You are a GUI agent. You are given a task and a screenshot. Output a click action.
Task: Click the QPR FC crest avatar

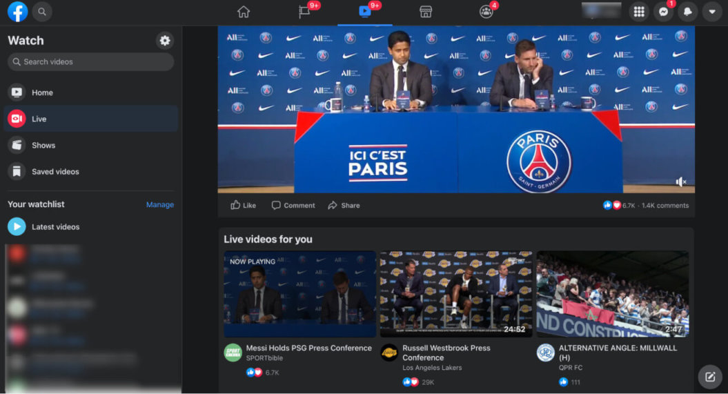coord(546,353)
